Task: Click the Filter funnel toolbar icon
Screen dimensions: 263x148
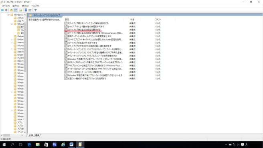Action: (x=35, y=10)
